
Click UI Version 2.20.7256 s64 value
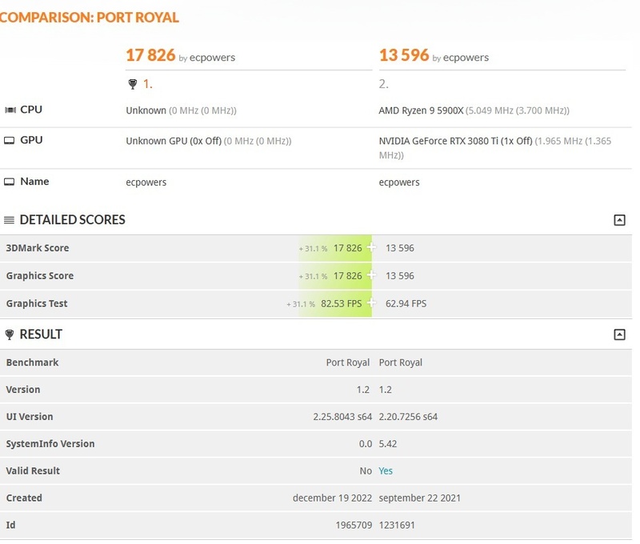click(408, 417)
